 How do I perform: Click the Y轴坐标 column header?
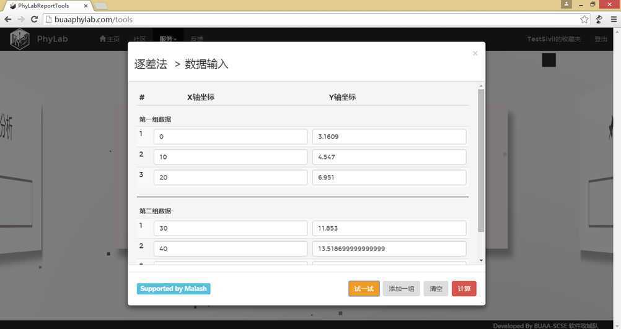[x=342, y=97]
